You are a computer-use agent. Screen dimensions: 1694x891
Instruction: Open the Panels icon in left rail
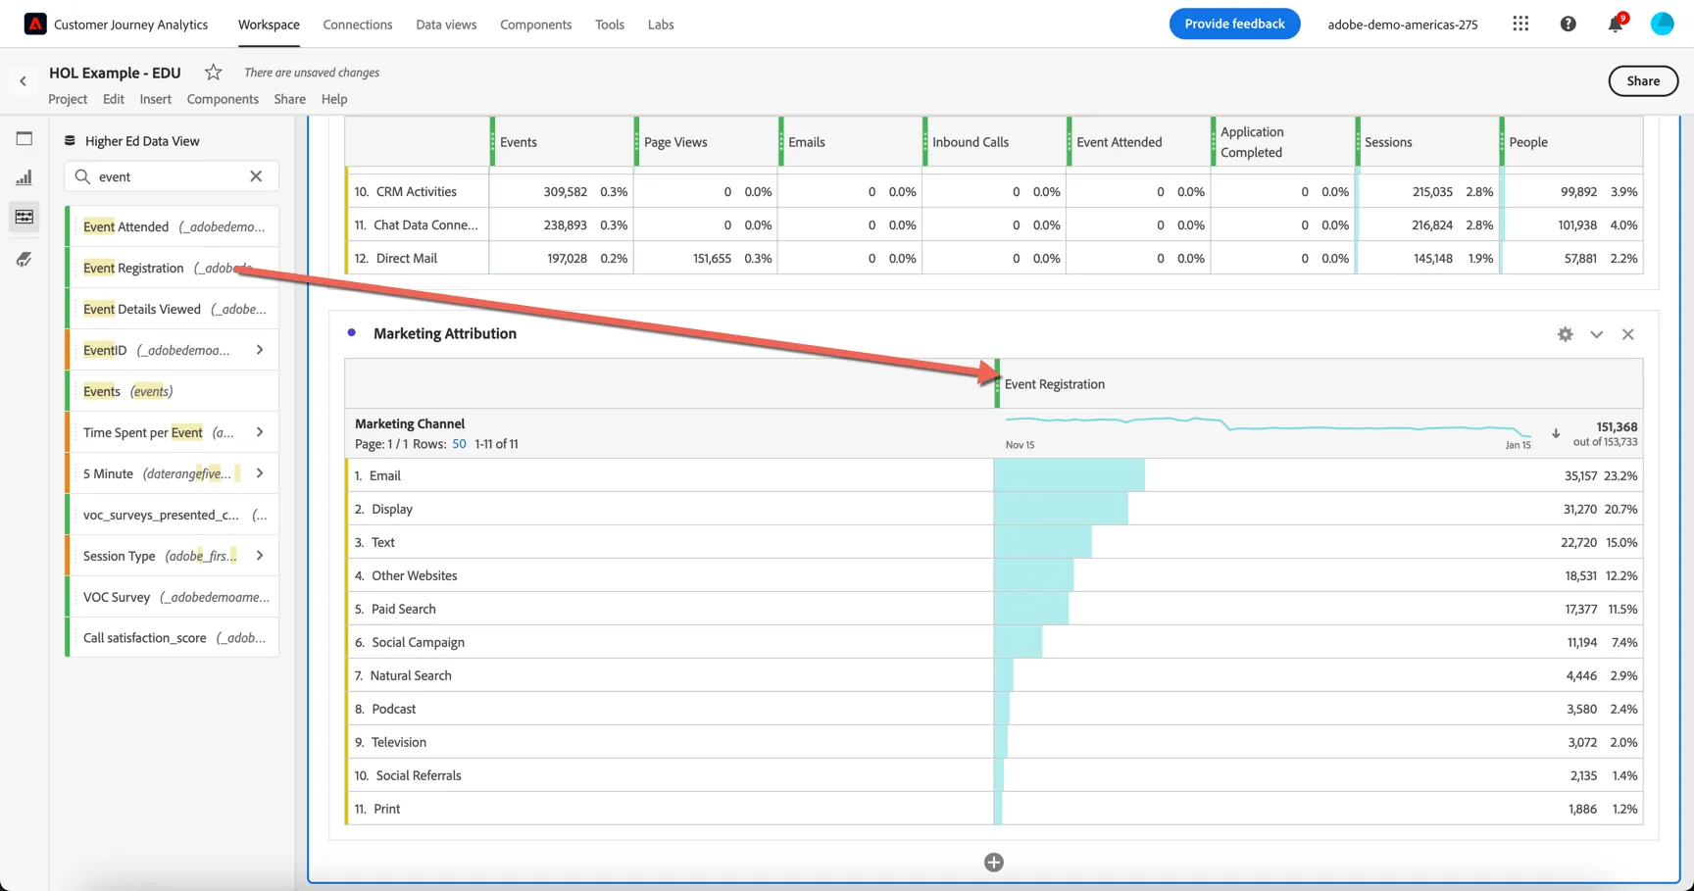pyautogui.click(x=25, y=139)
